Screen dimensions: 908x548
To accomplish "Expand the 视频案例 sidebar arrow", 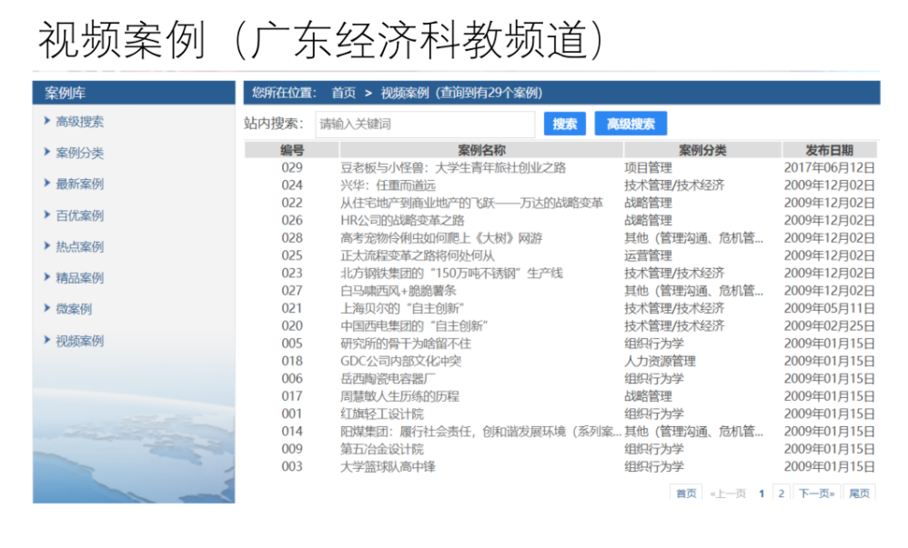I will pos(47,340).
